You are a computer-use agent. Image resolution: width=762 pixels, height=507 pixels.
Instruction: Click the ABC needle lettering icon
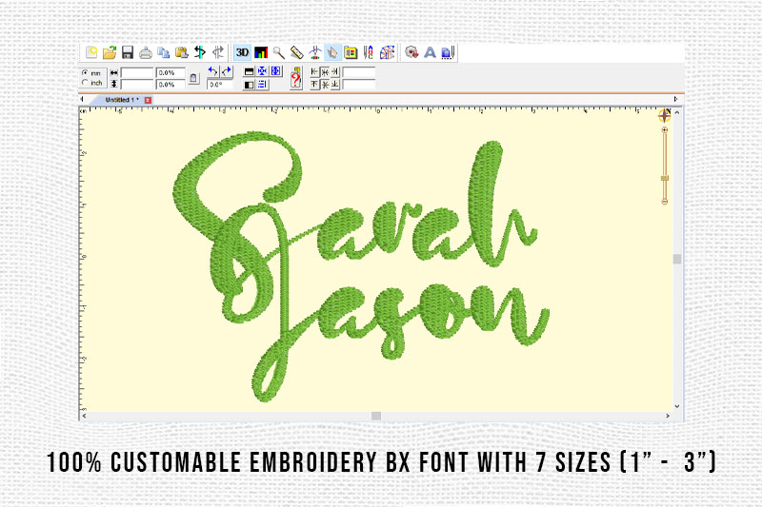(369, 52)
